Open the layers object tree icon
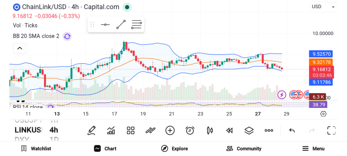 (249, 130)
